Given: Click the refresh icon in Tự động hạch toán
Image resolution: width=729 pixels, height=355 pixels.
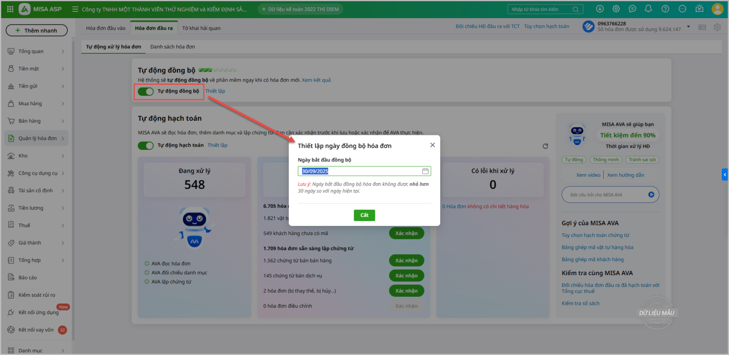Looking at the screenshot, I should [x=545, y=146].
